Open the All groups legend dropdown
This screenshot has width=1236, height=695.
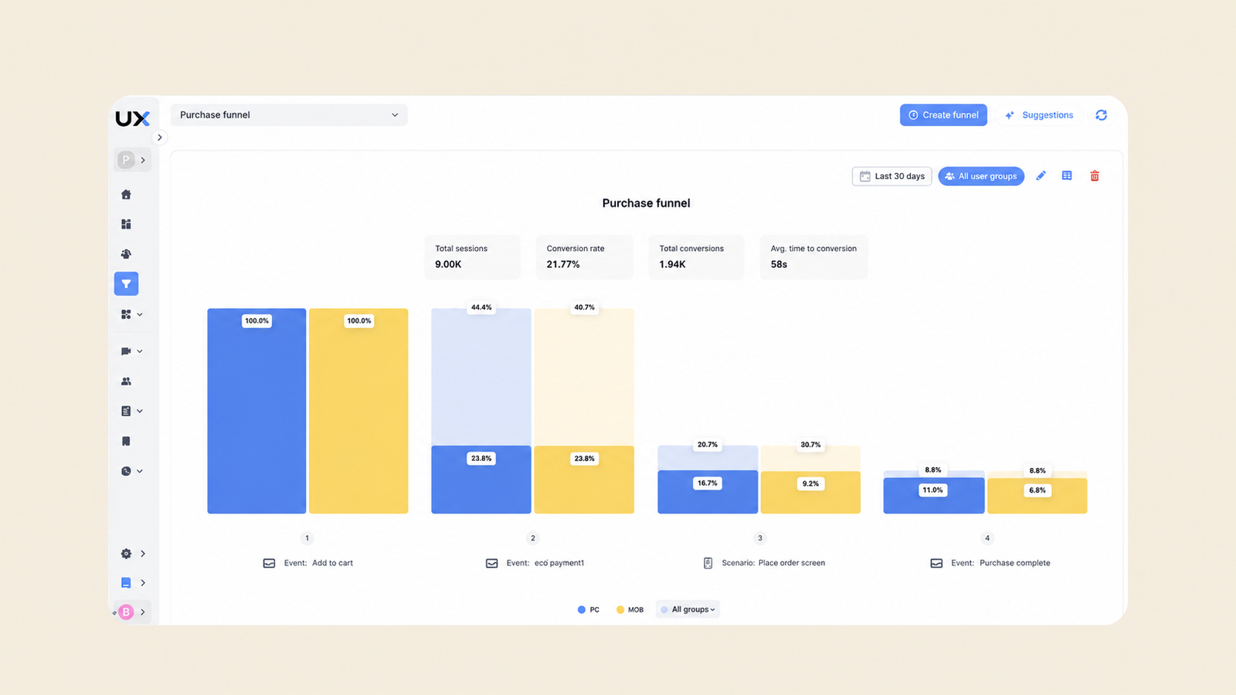pyautogui.click(x=688, y=610)
